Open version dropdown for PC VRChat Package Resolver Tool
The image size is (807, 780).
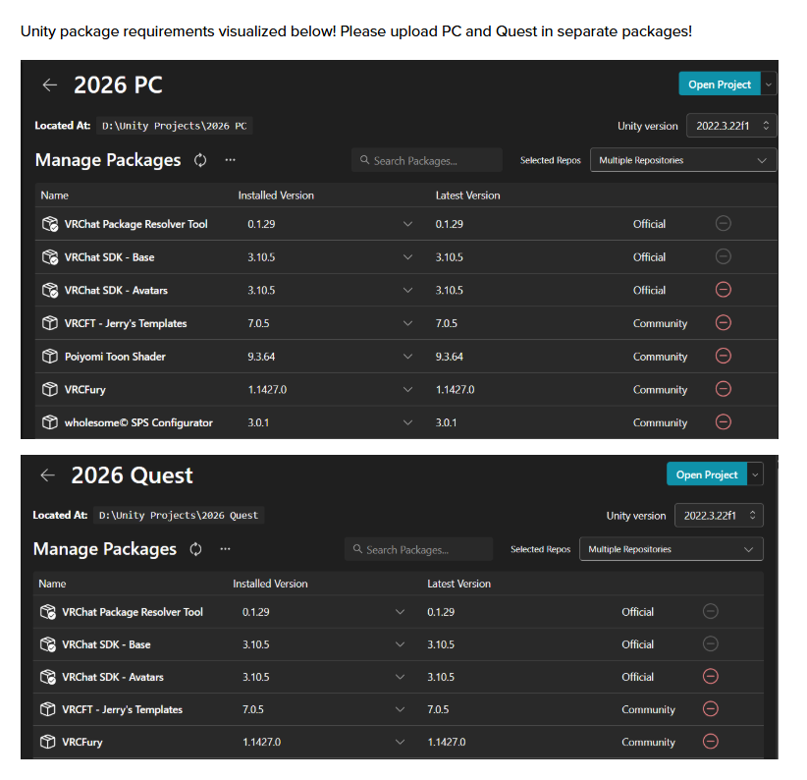pyautogui.click(x=407, y=224)
